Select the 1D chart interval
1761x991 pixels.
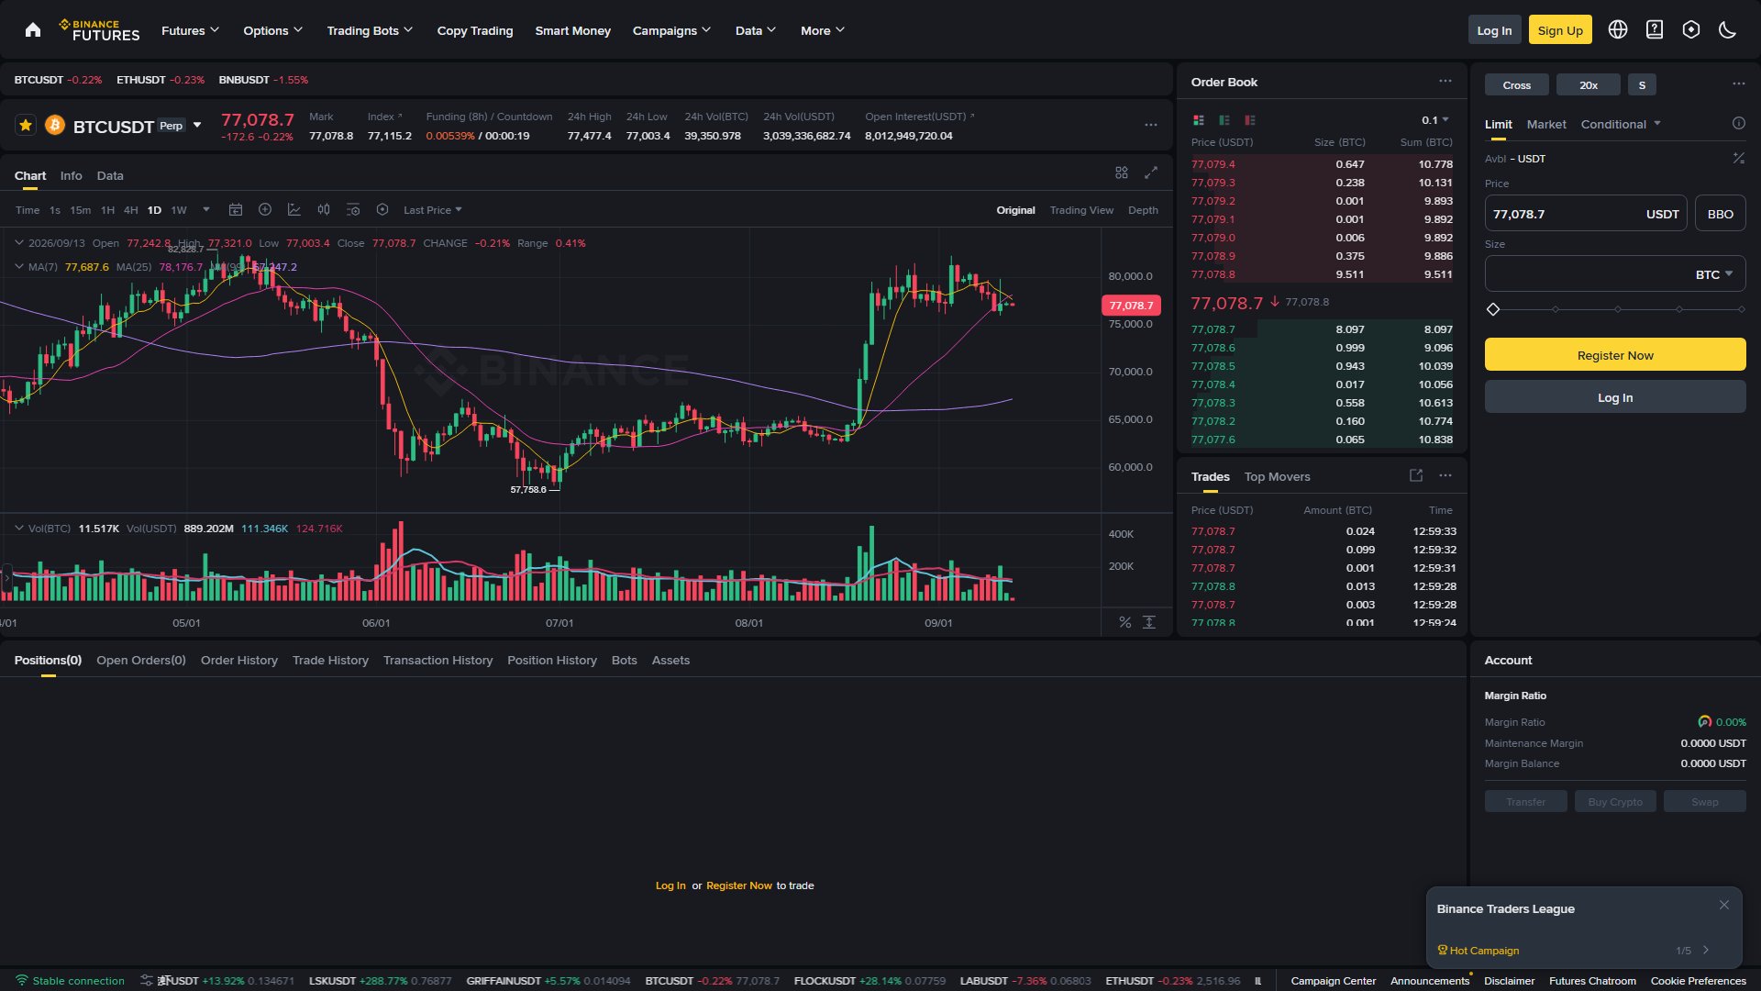[154, 211]
